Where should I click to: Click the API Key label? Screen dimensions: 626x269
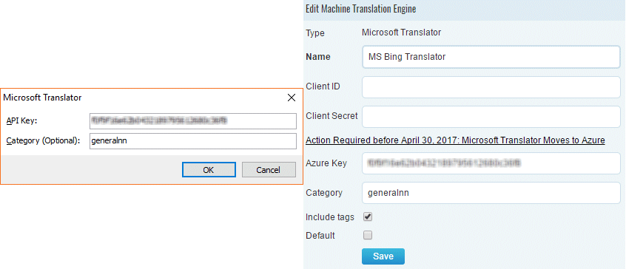(x=22, y=120)
